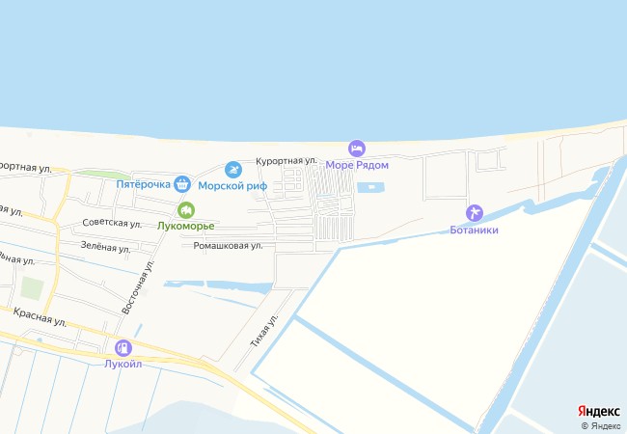Click the Морской риф swimmer icon
This screenshot has width=627, height=434.
(x=233, y=170)
